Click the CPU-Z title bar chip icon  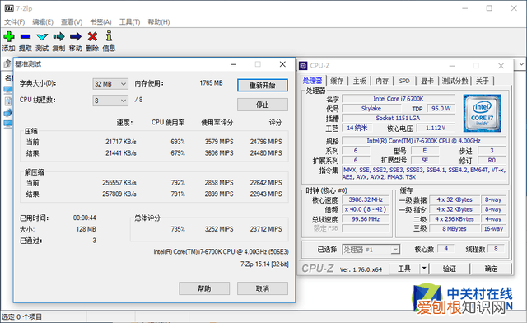(303, 65)
